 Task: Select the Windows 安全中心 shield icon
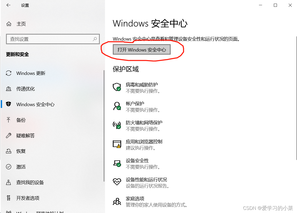pos(9,104)
